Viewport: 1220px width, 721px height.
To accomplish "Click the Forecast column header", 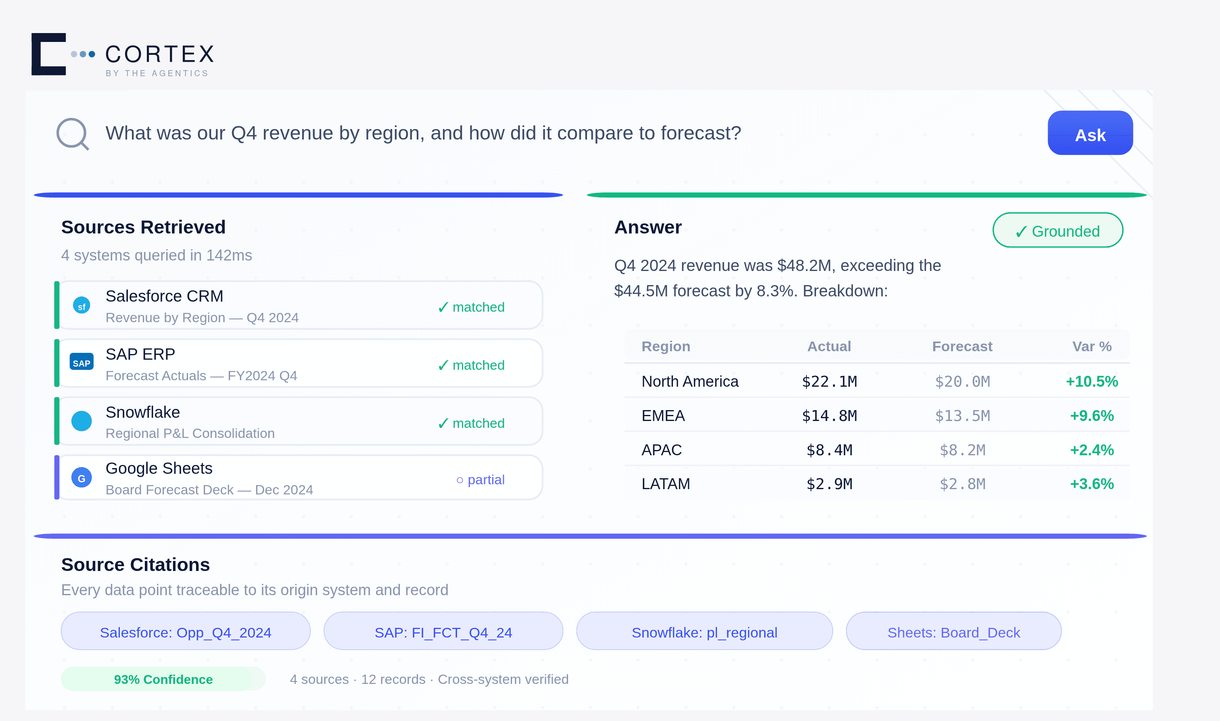I will coord(962,346).
